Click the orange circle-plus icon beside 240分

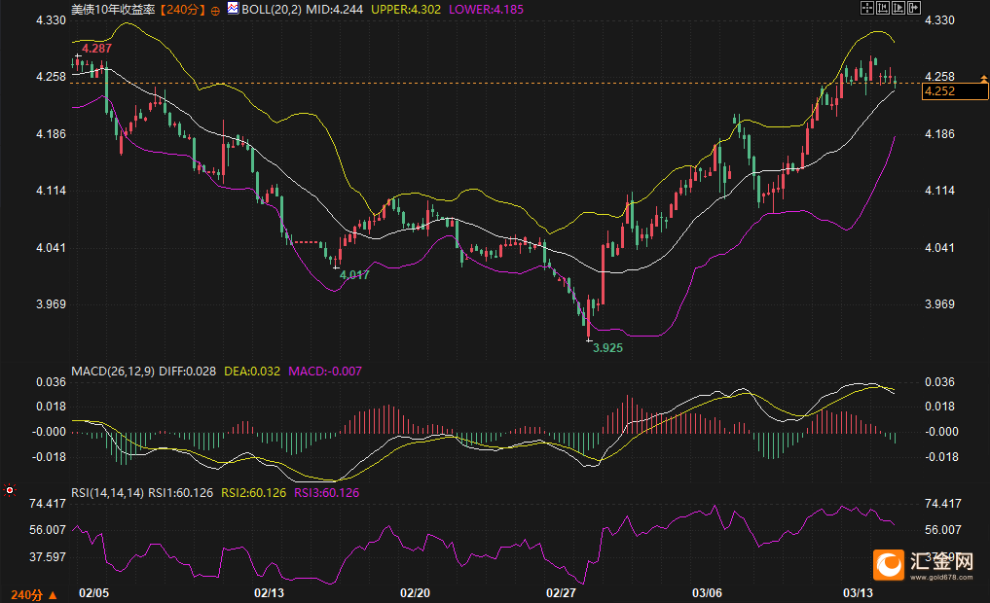pos(215,8)
